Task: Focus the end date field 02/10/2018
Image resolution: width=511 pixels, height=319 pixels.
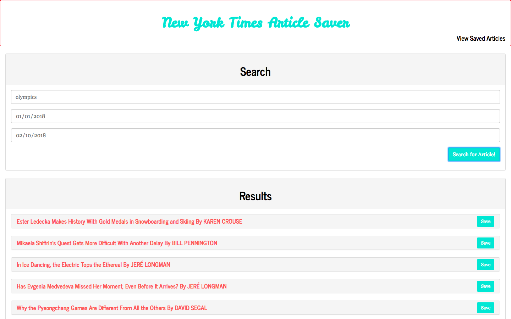Action: pos(255,135)
